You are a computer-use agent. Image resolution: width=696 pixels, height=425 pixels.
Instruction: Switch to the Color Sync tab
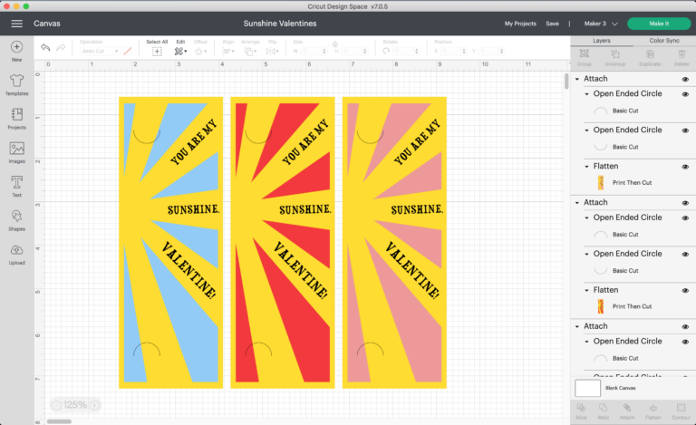(664, 41)
